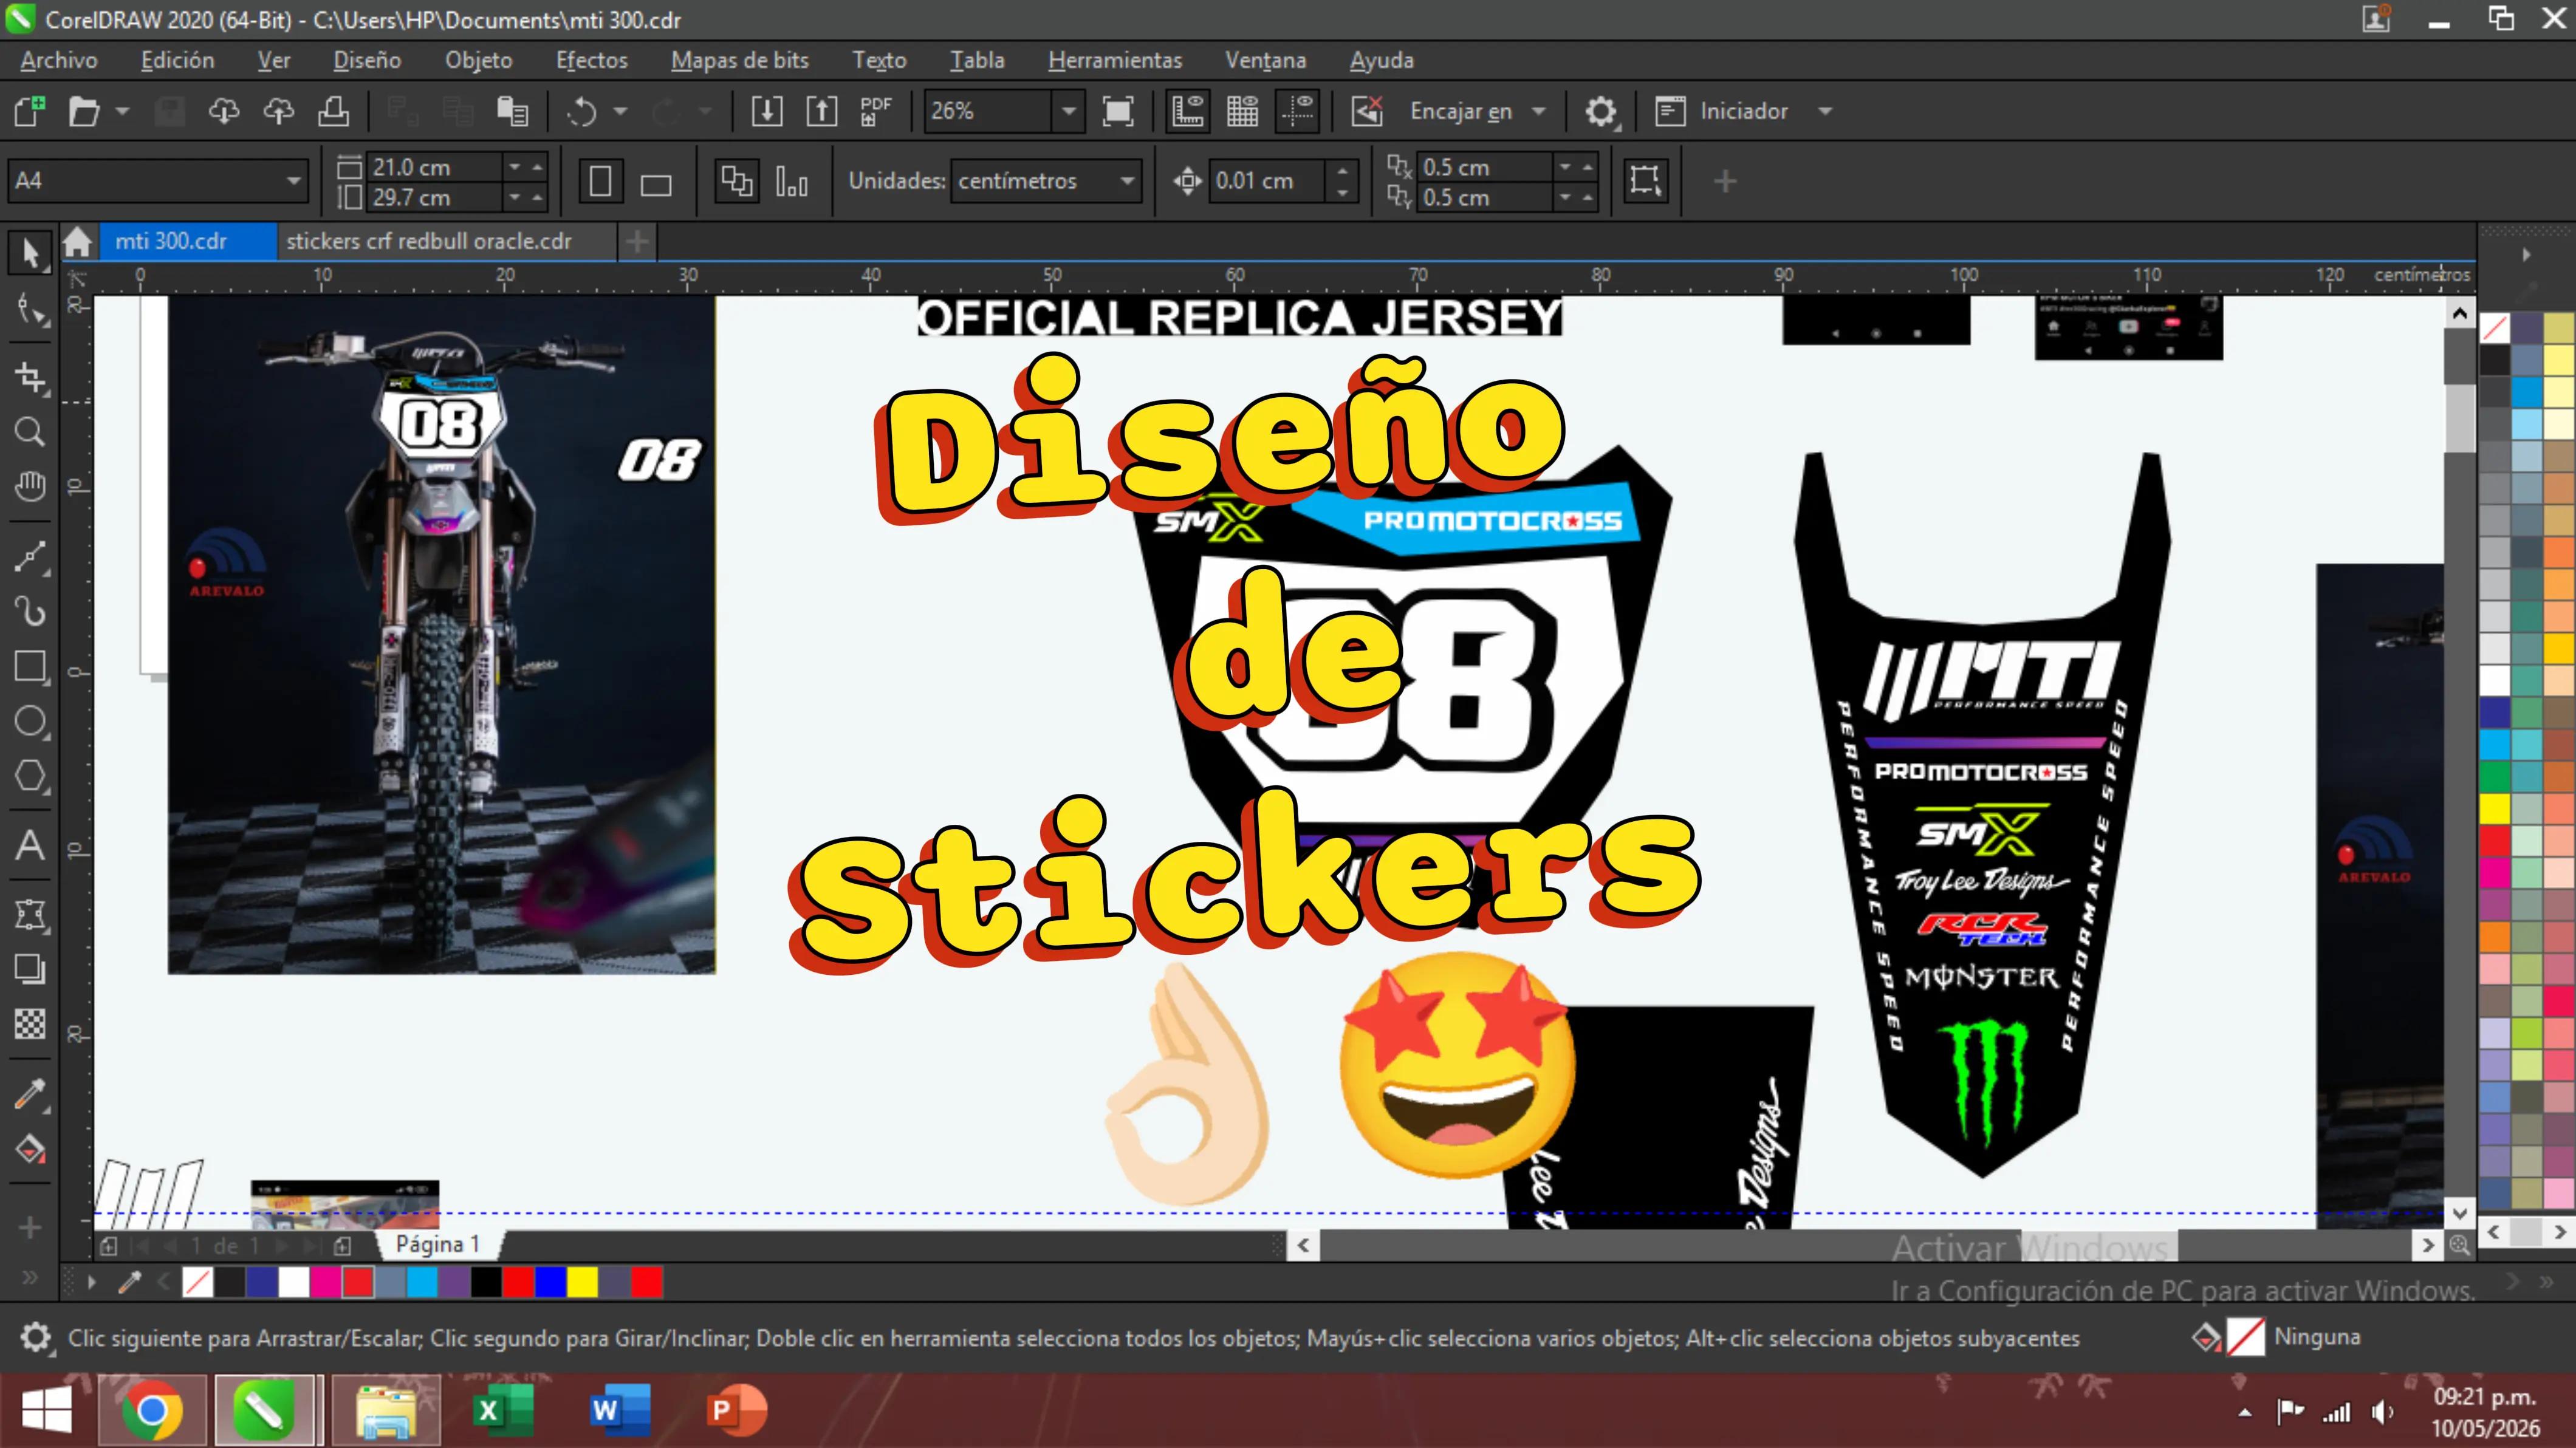This screenshot has width=2576, height=1448.
Task: Select the Transparency checkerboard tool
Action: tap(30, 1023)
